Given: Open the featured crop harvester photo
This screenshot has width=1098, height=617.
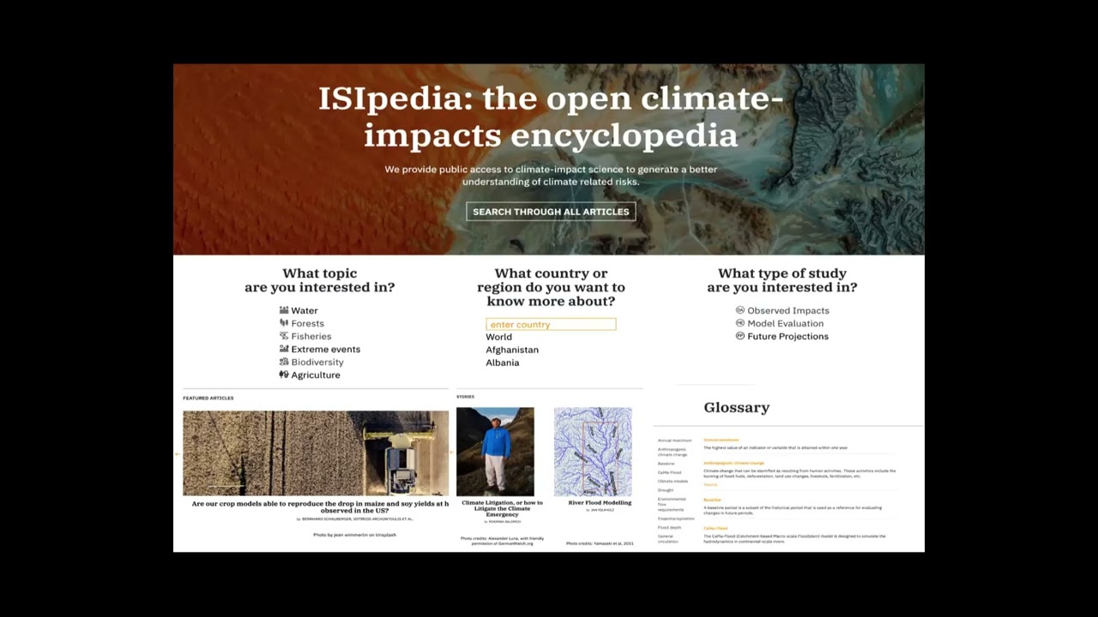Looking at the screenshot, I should [316, 453].
